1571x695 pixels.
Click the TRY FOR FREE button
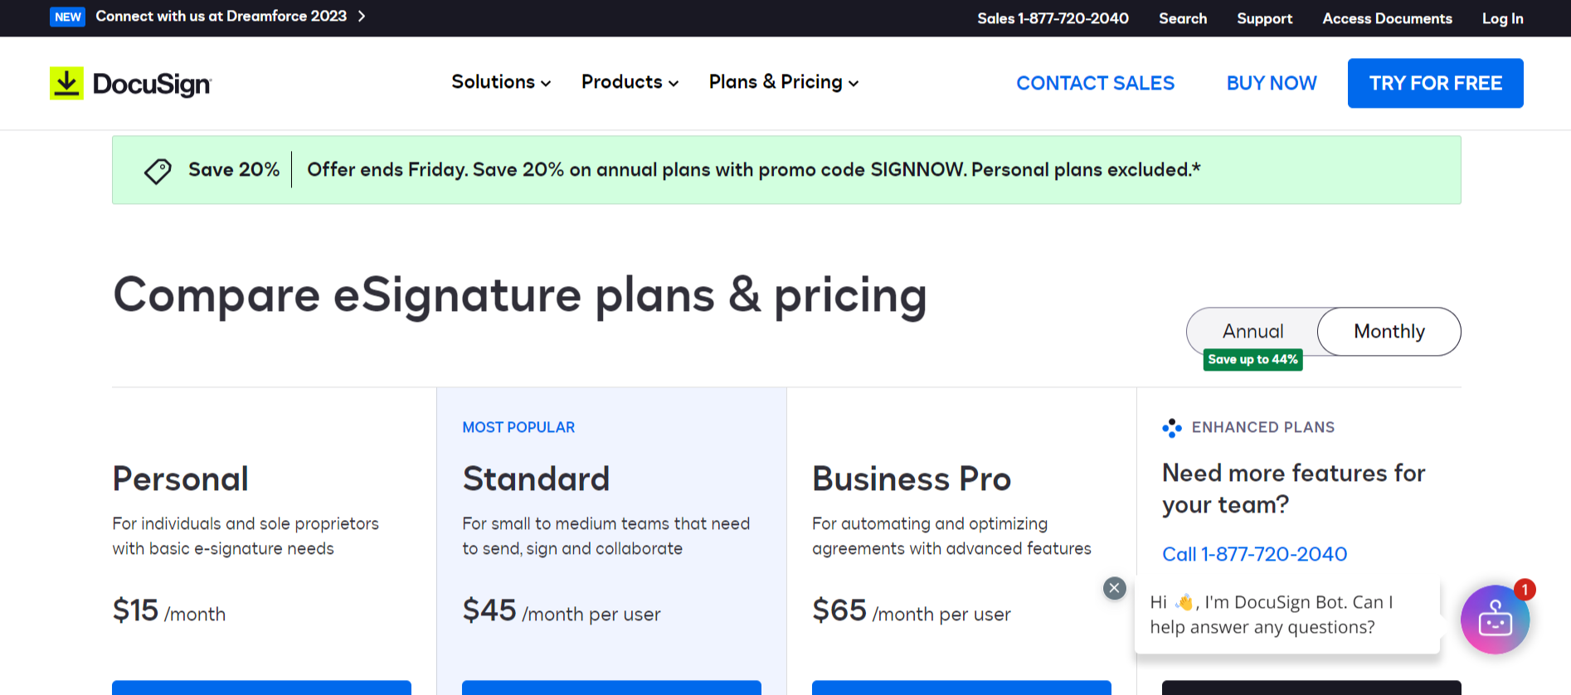click(x=1435, y=83)
